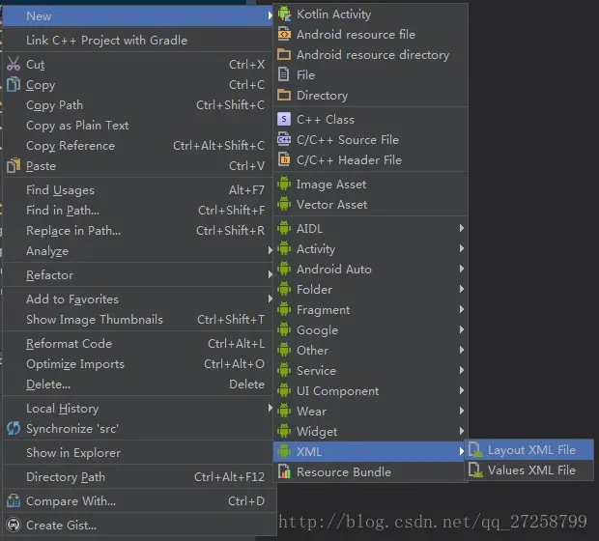
Task: Click the Synchronize 'src' refresh icon
Action: (14, 428)
